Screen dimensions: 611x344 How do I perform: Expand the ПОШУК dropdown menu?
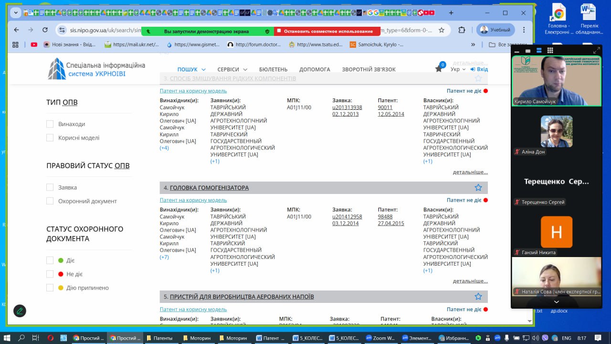191,69
